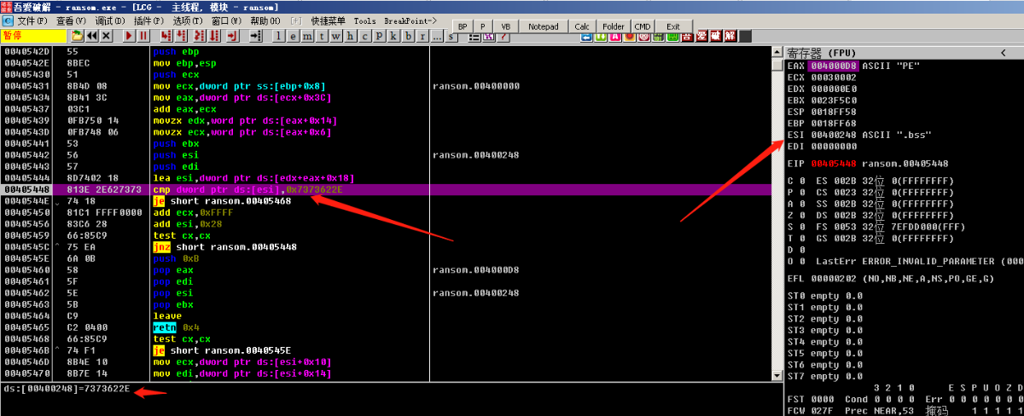
Task: Click the Calc button
Action: coord(582,26)
